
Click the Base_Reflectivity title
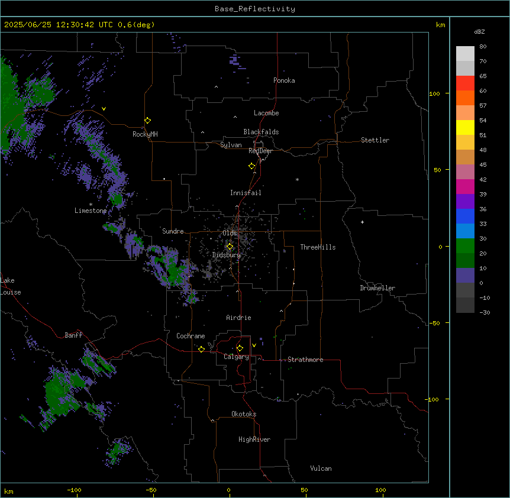(255, 9)
